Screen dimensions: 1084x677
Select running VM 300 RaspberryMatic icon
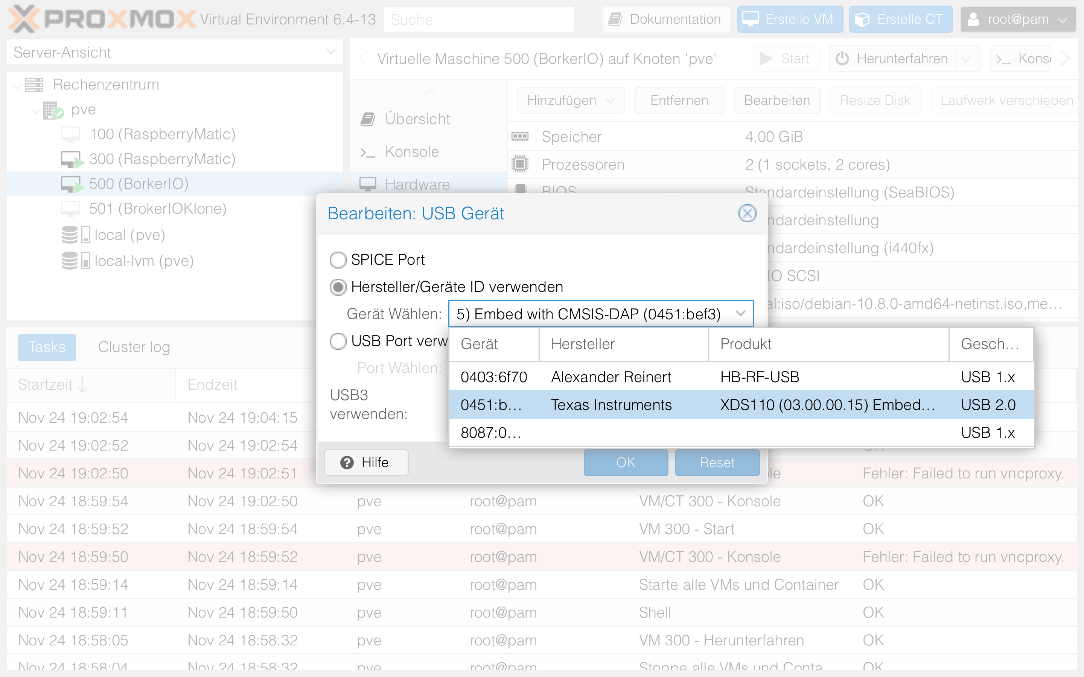click(72, 159)
